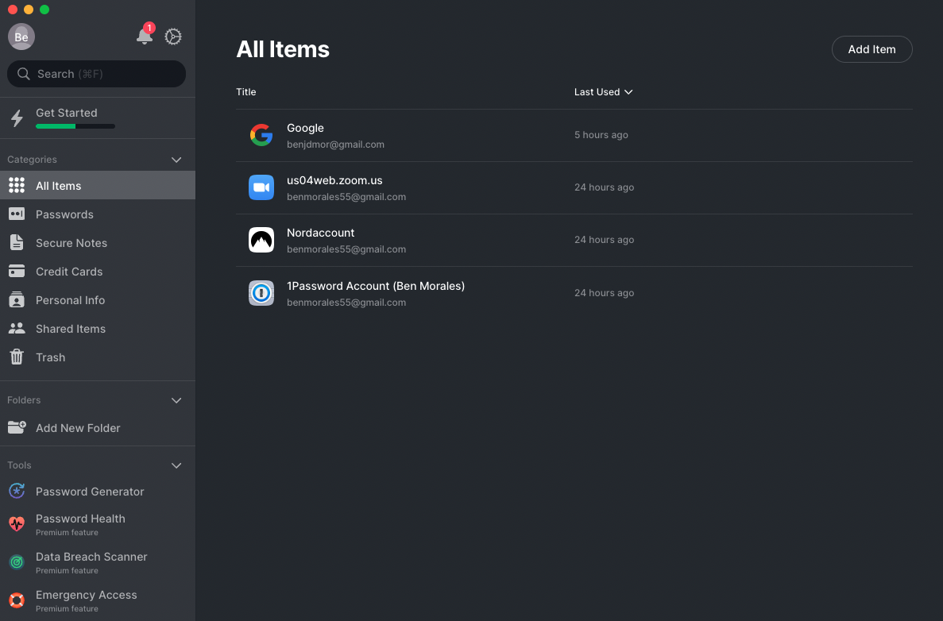
Task: Open Data Breach Scanner label
Action: (x=91, y=557)
